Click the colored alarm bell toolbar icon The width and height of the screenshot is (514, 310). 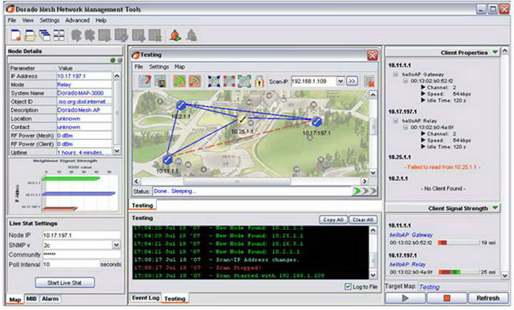[x=176, y=35]
